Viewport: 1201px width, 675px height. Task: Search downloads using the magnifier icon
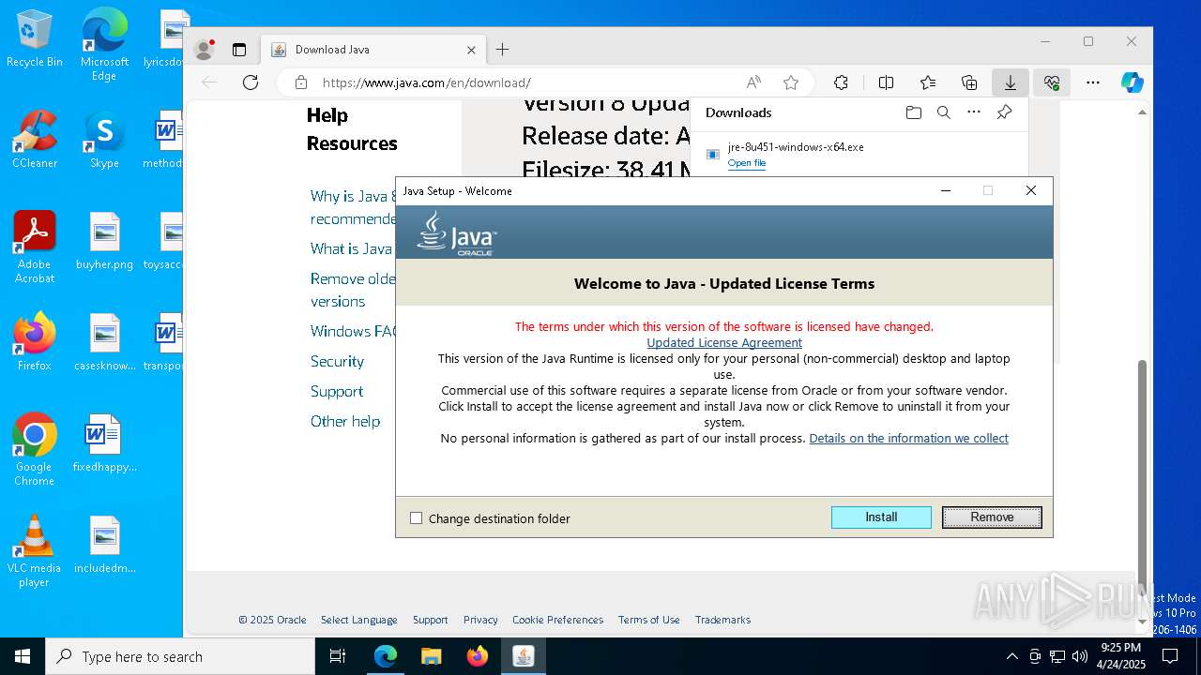point(944,112)
